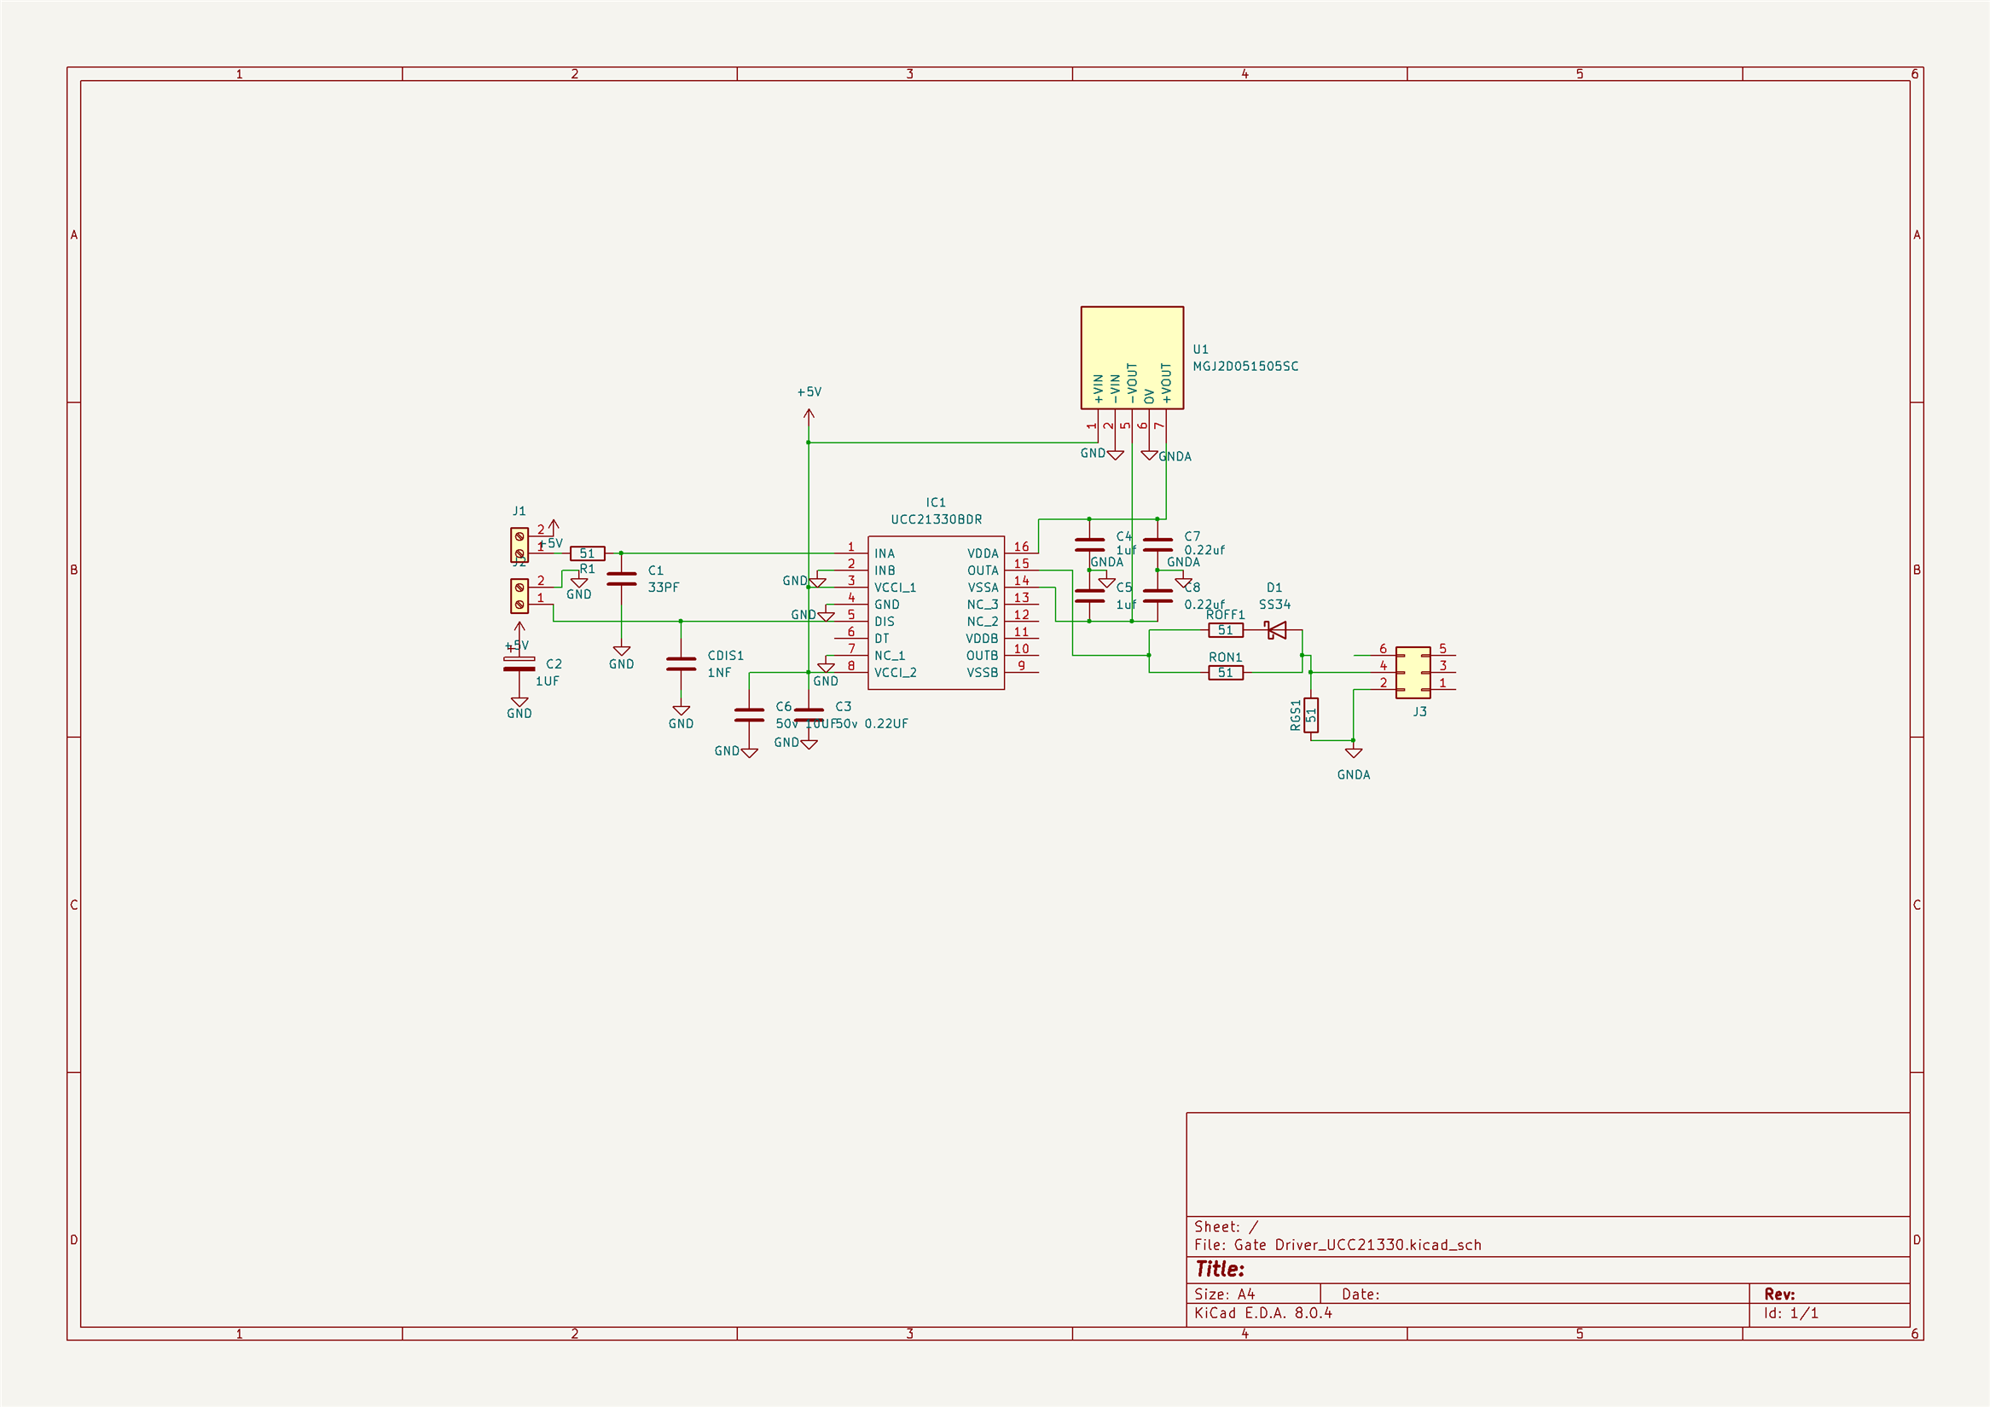Click the "Size: A4" title block field
The image size is (1990, 1407).
(1224, 1294)
